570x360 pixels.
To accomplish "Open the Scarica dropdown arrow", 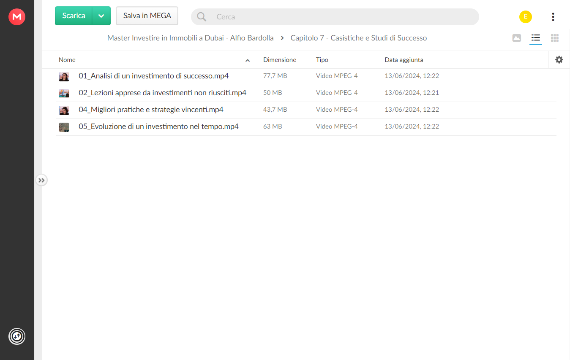I will (101, 16).
